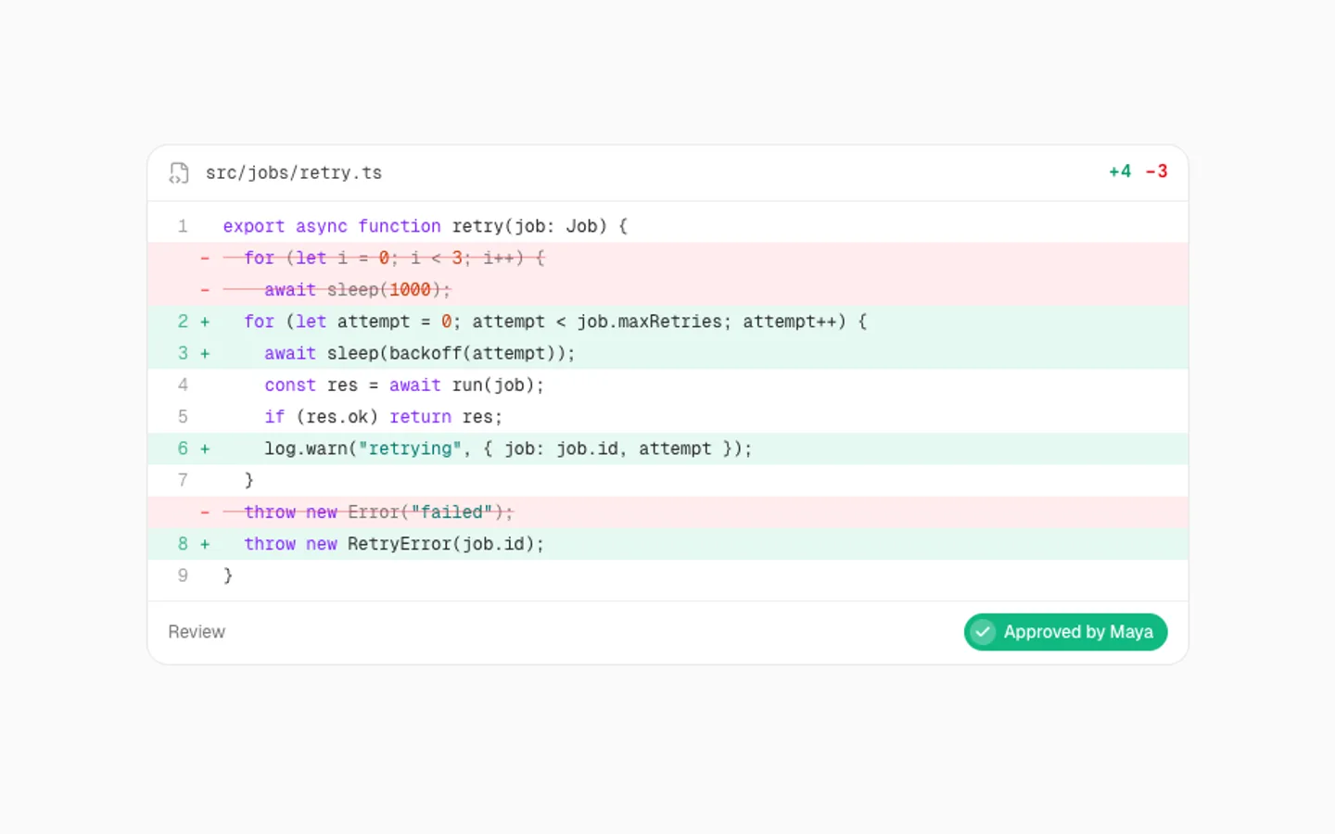Click removed line throw new Error("failed")
The height and width of the screenshot is (834, 1335).
coord(667,512)
